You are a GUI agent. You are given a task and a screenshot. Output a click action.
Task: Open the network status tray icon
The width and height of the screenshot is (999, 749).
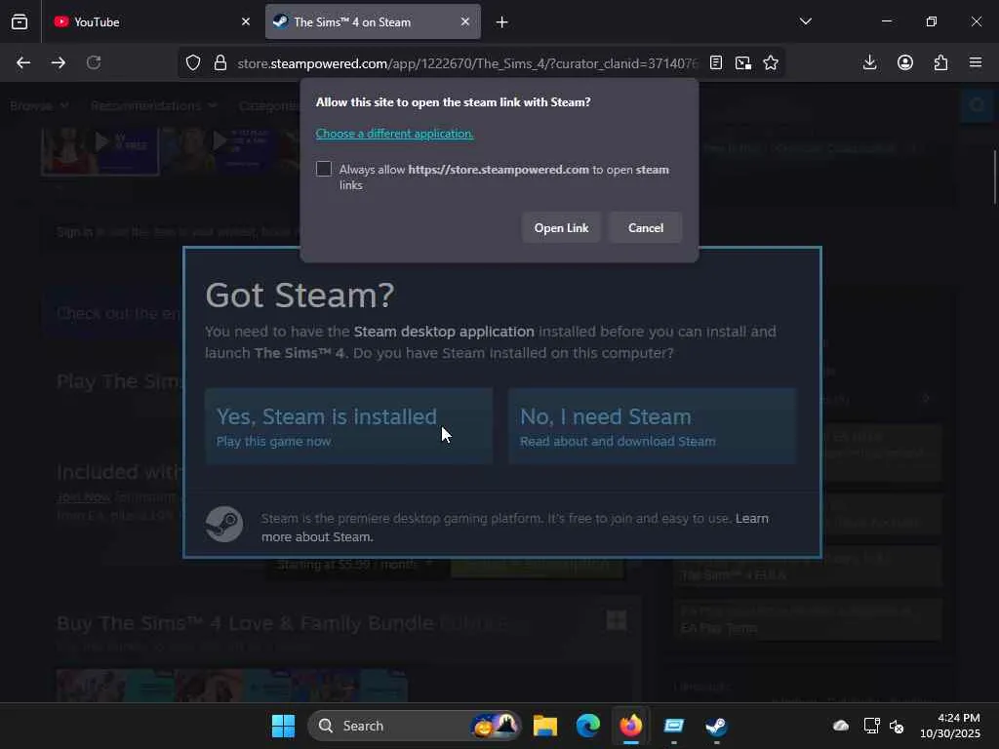pyautogui.click(x=871, y=726)
